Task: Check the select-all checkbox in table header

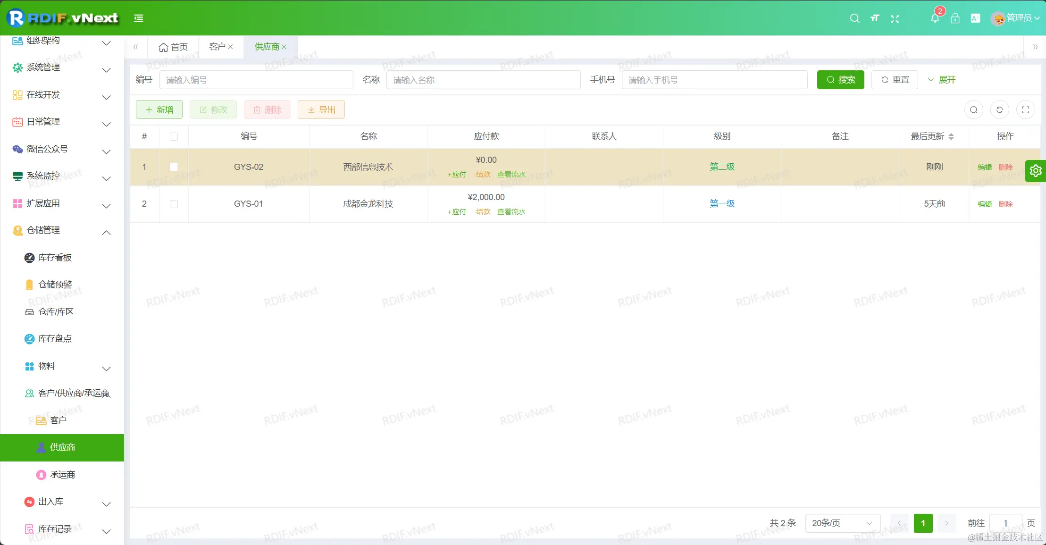Action: tap(174, 136)
